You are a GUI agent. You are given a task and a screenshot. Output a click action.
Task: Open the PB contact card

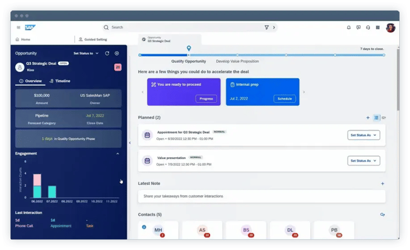coord(334,230)
